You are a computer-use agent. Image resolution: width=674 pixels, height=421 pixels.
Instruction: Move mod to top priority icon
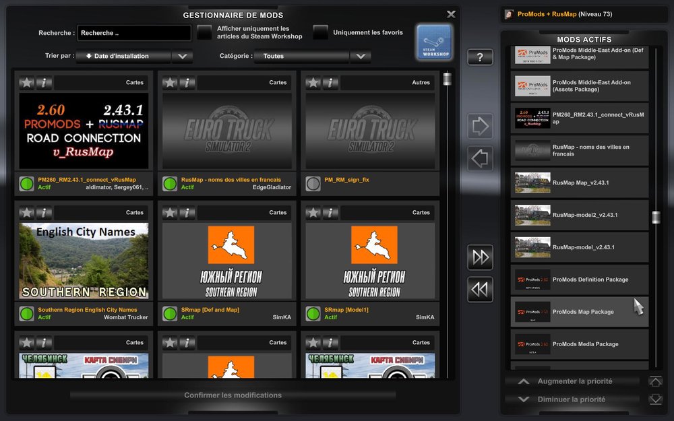coord(656,381)
